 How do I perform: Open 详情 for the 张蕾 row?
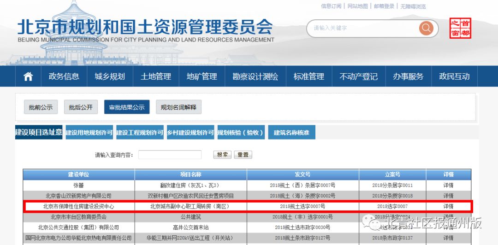click(x=449, y=185)
